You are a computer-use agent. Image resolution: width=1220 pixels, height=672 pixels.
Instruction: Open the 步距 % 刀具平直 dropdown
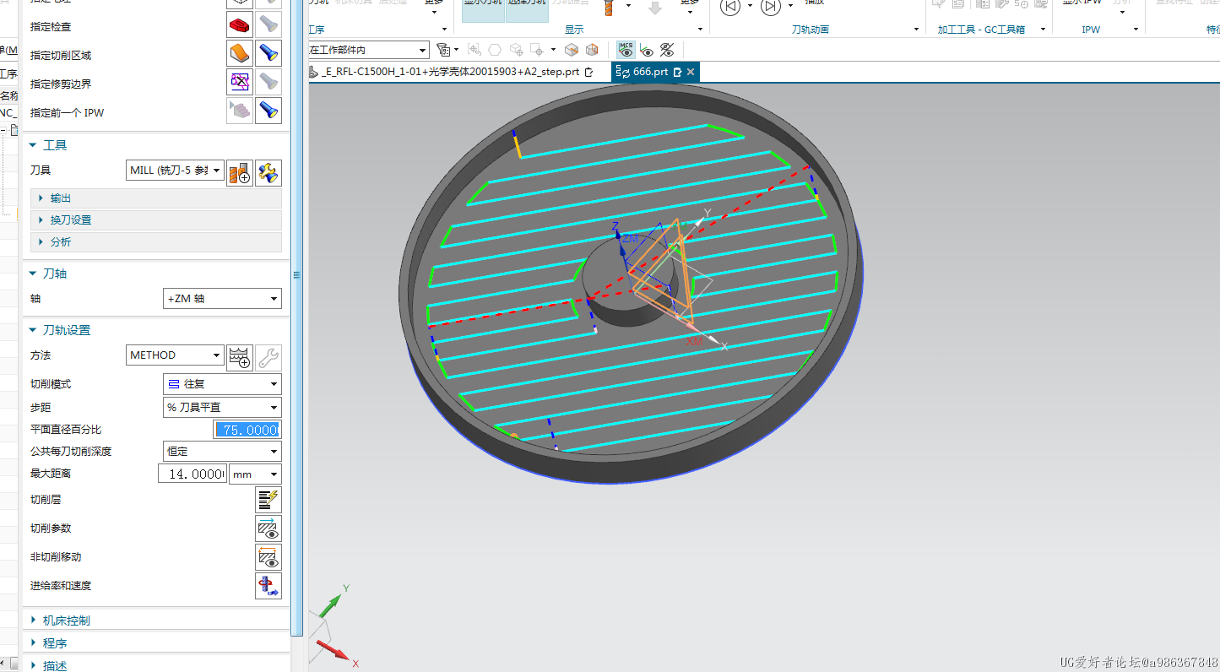[x=222, y=407]
